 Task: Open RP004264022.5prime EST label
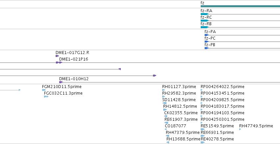pyautogui.click(x=222, y=87)
